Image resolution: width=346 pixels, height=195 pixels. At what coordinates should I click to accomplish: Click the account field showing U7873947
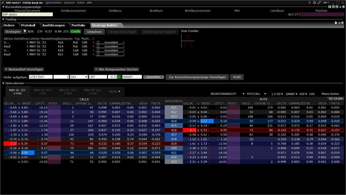pos(40,77)
